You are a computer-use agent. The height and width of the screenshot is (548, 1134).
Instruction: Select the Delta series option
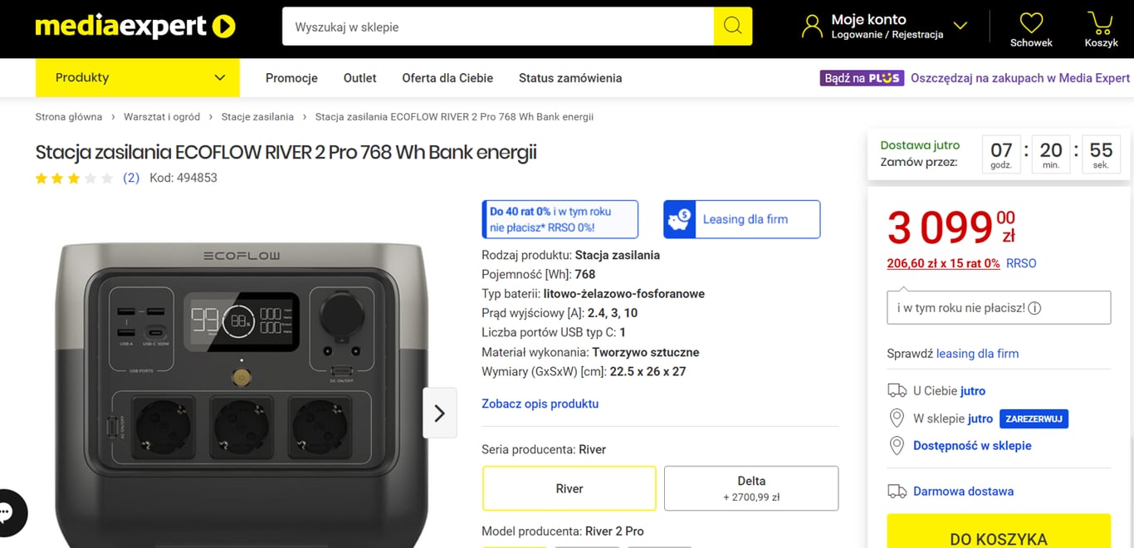tap(751, 488)
